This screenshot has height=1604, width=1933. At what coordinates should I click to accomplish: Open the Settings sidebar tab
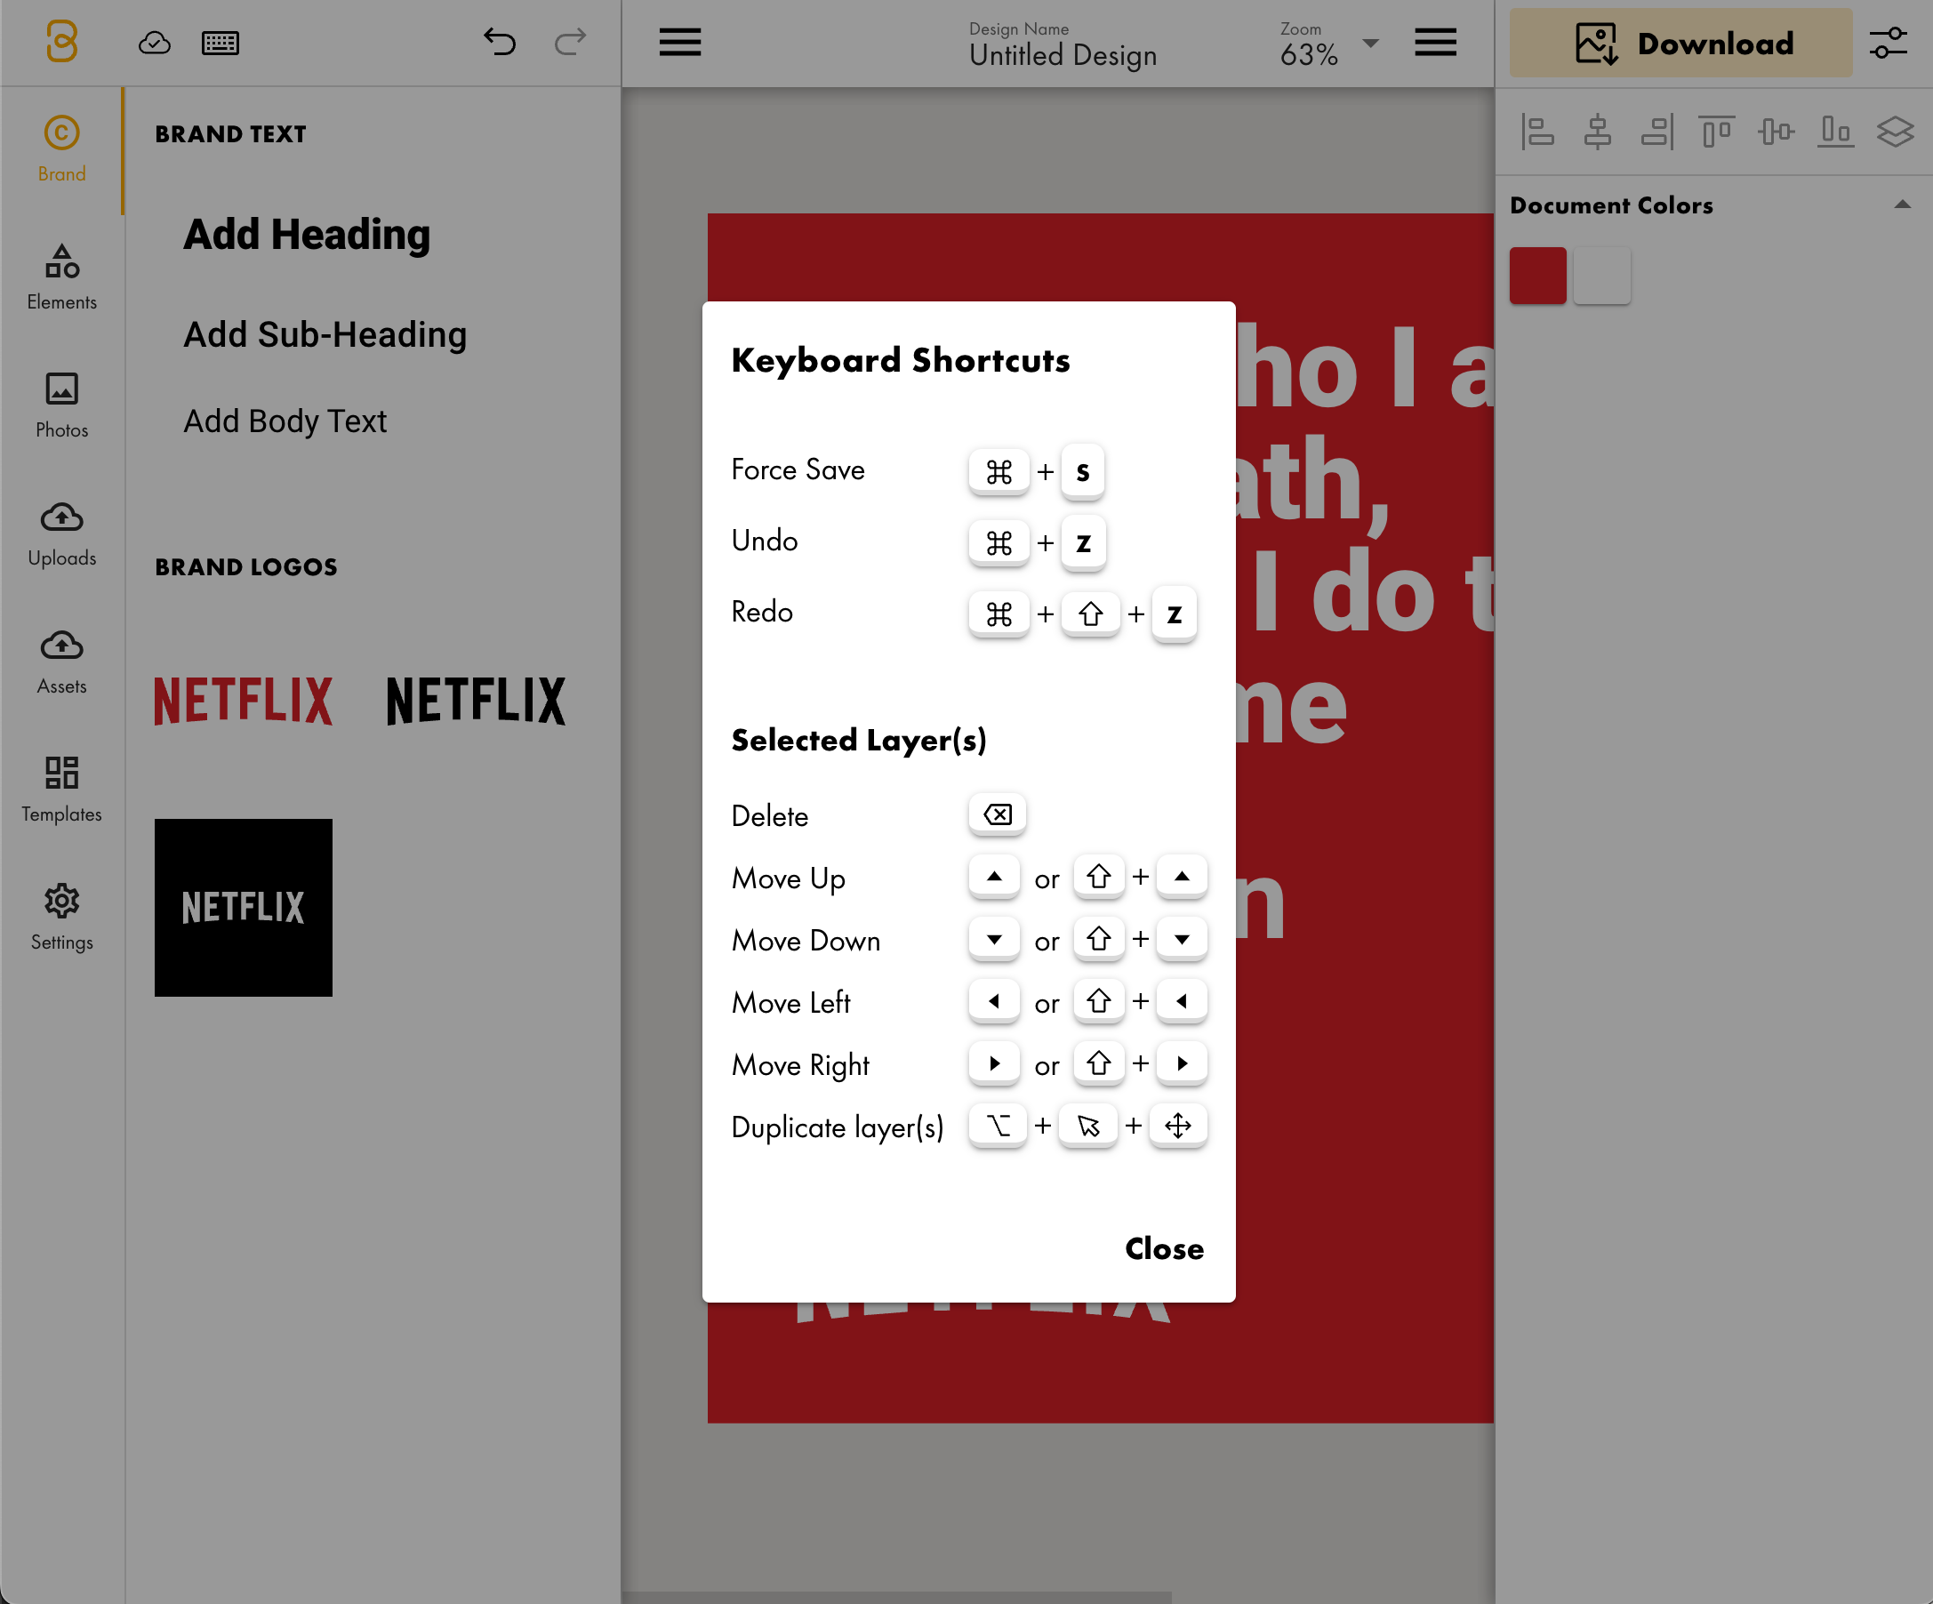(61, 918)
